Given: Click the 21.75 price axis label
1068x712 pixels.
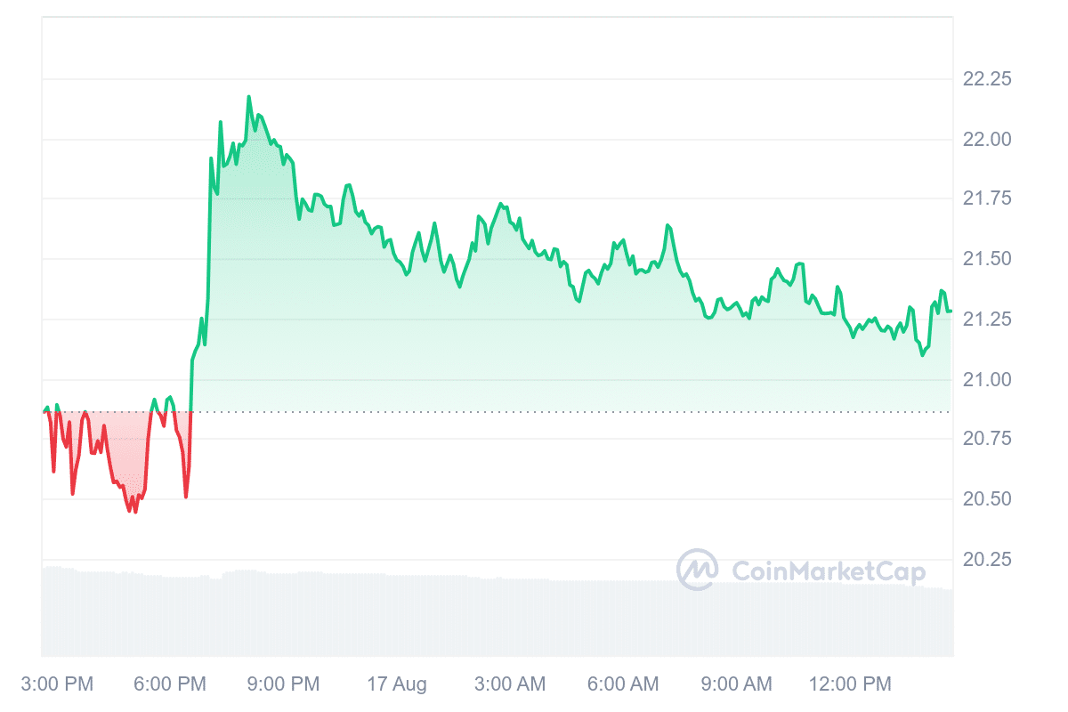Looking at the screenshot, I should (987, 198).
